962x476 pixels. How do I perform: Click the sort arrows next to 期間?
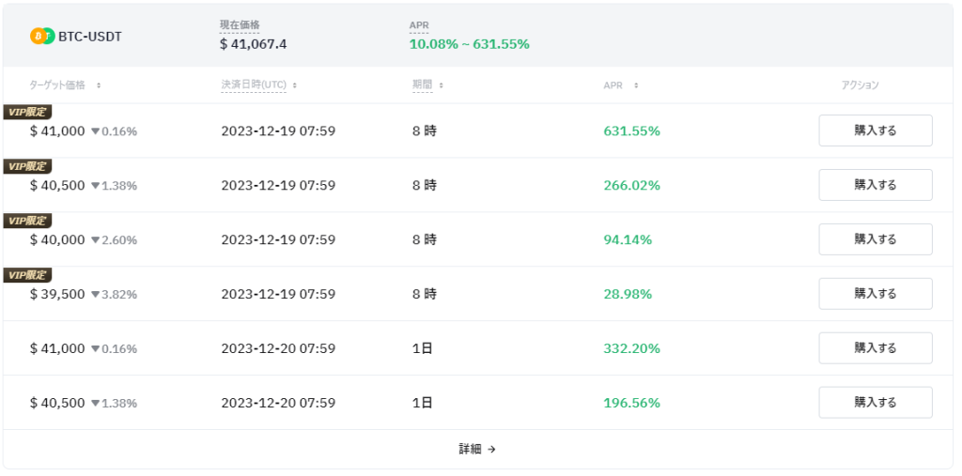click(442, 85)
